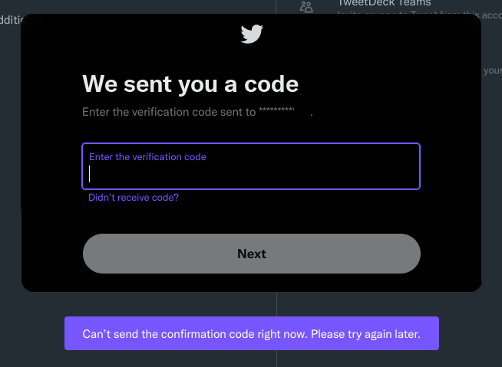
Task: Click the cut-off 'dditi' text at left
Action: 12,20
